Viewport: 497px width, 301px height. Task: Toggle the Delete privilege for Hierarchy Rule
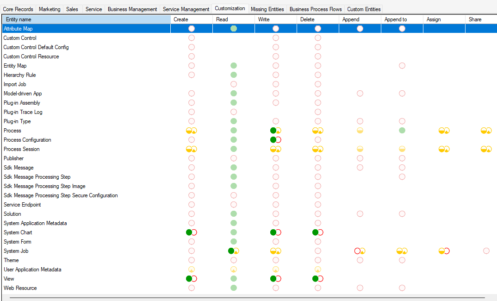pyautogui.click(x=317, y=75)
